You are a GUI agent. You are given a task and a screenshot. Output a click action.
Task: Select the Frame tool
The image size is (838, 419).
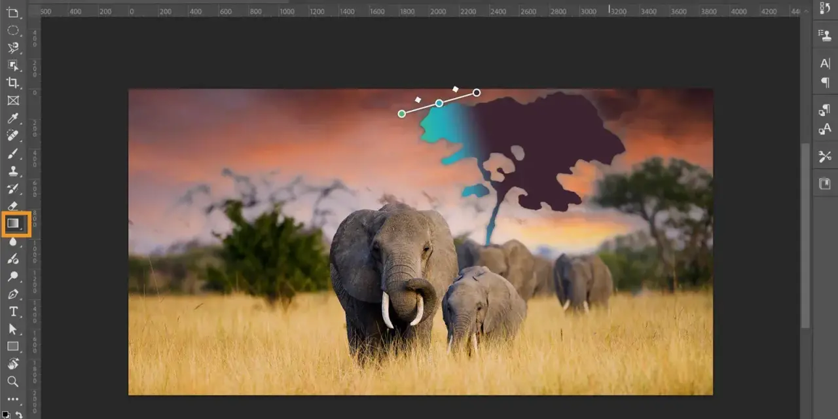click(x=12, y=100)
